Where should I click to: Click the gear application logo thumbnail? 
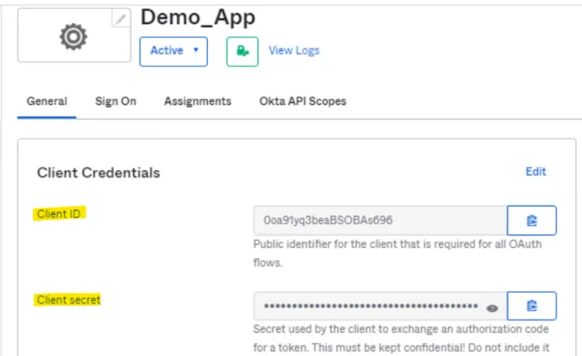74,36
